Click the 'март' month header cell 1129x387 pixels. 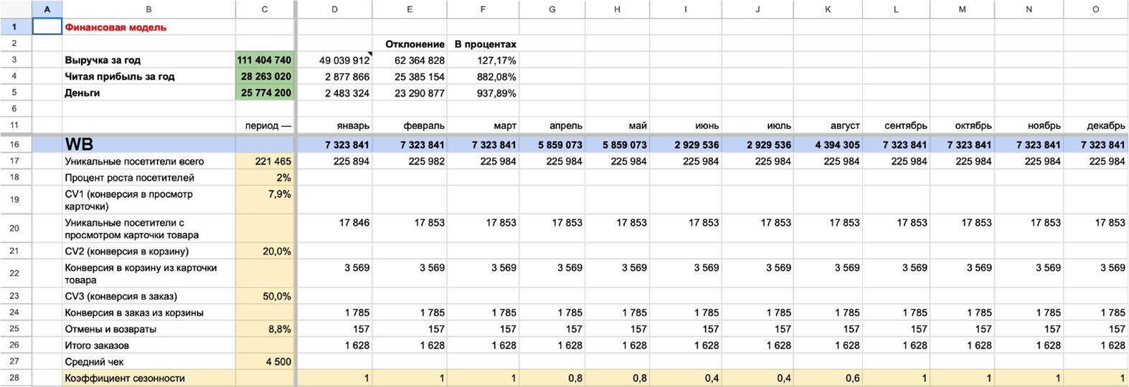(x=483, y=125)
